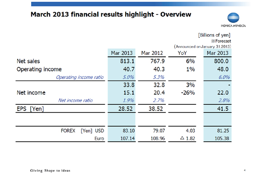The width and height of the screenshot is (253, 178).
Task: Select the slide title 'March 2013 financial results highlight - Overview'
Action: pos(111,14)
